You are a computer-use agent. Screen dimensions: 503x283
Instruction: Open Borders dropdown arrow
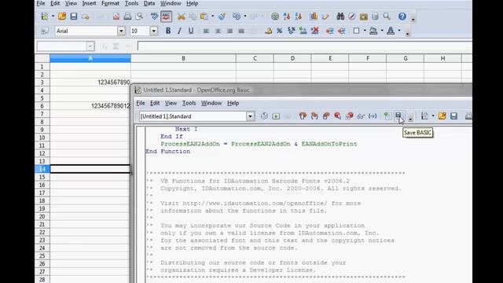pos(365,31)
